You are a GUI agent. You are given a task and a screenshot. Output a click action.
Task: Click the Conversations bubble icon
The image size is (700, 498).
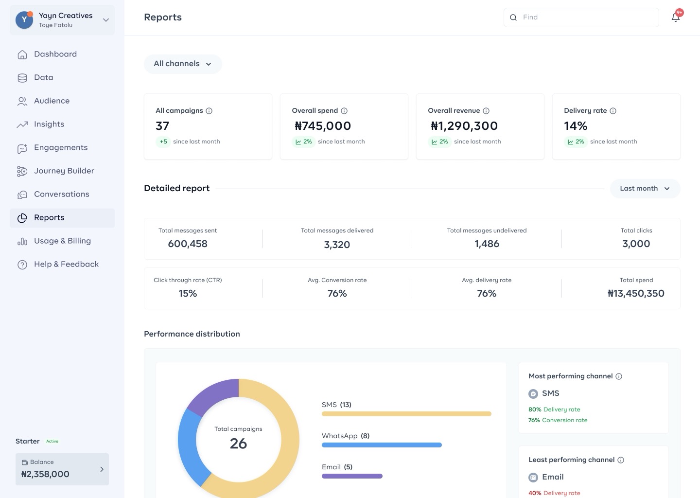[x=22, y=195]
